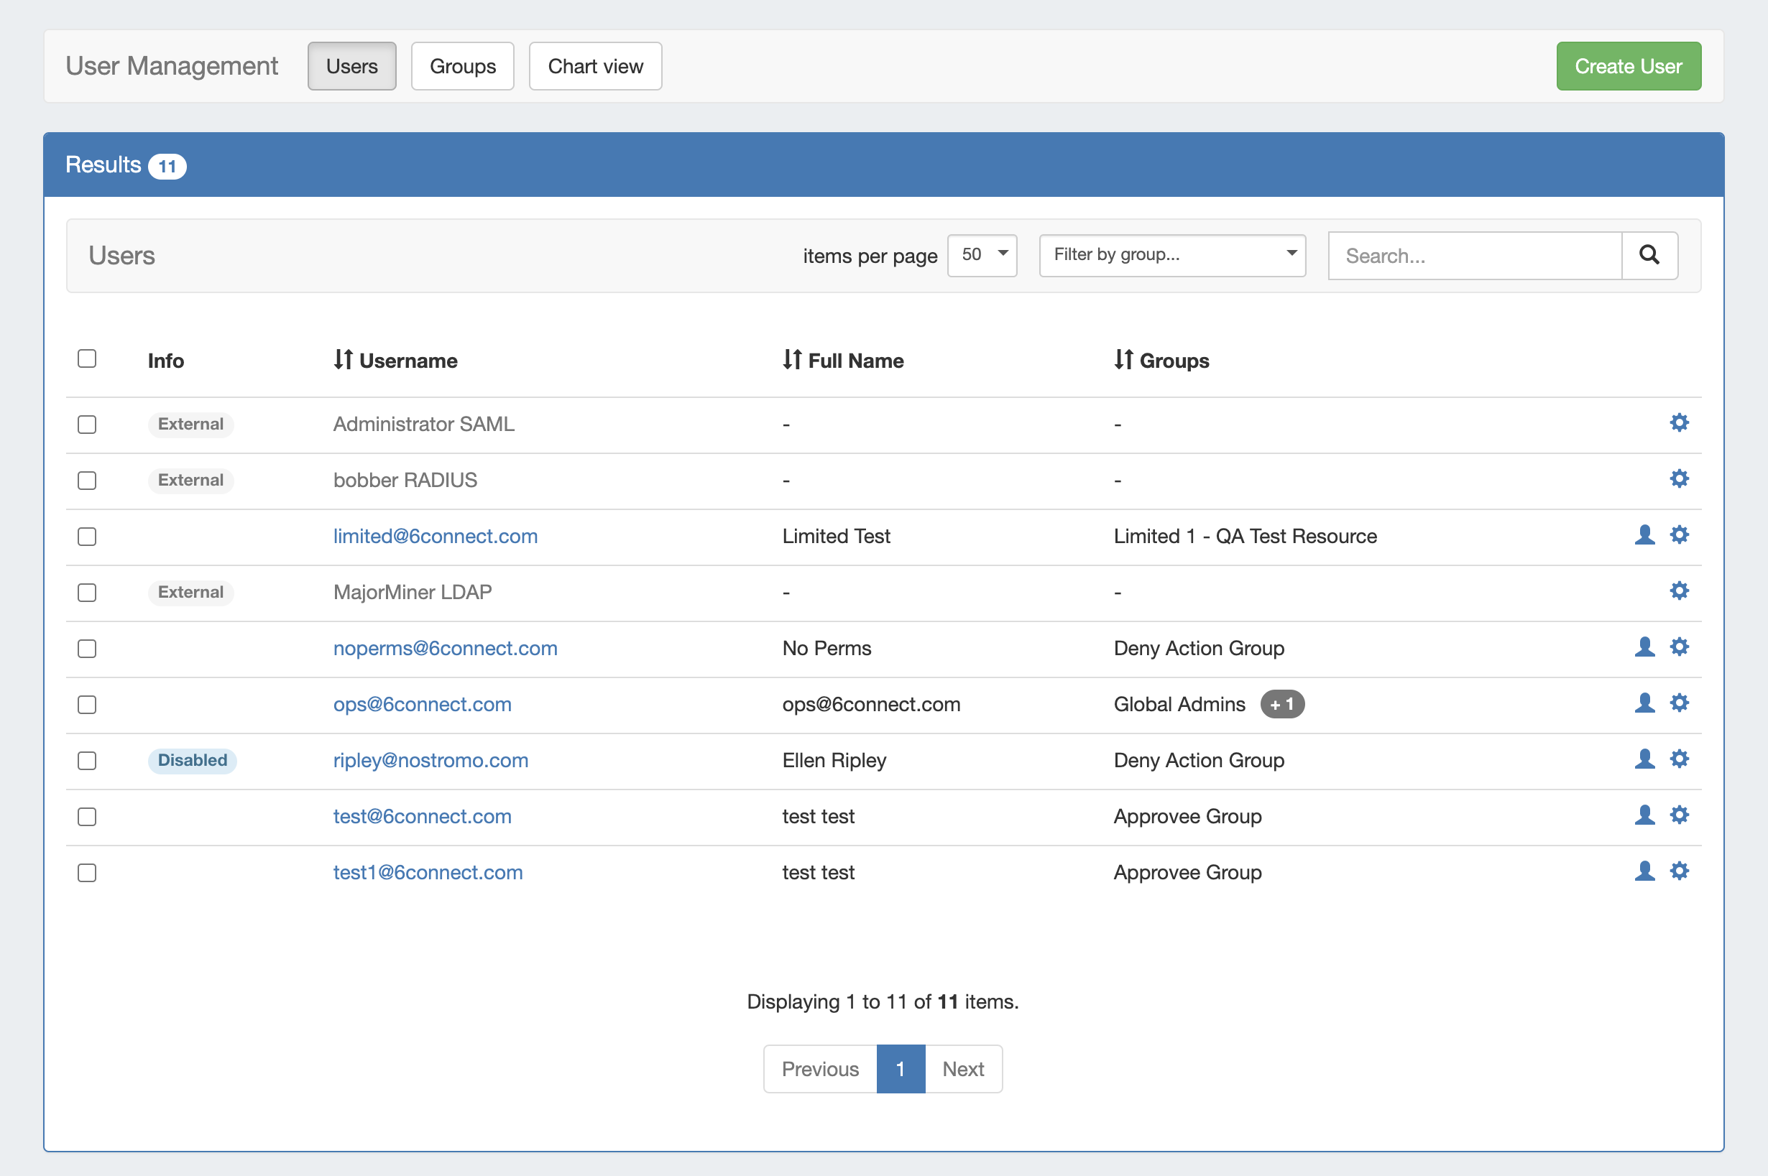Image resolution: width=1768 pixels, height=1176 pixels.
Task: Toggle the select-all checkbox in header
Action: (x=87, y=358)
